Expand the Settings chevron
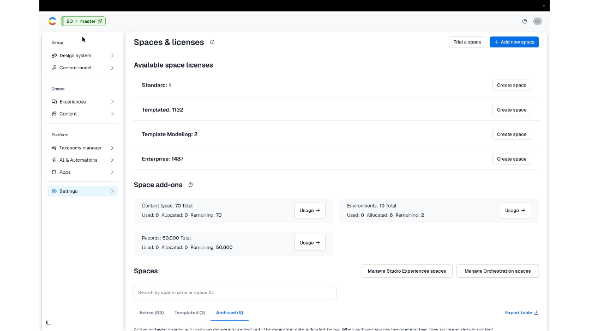The width and height of the screenshot is (589, 331). pos(112,191)
